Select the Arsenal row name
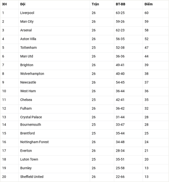This screenshot has height=182, width=169. click(26, 30)
